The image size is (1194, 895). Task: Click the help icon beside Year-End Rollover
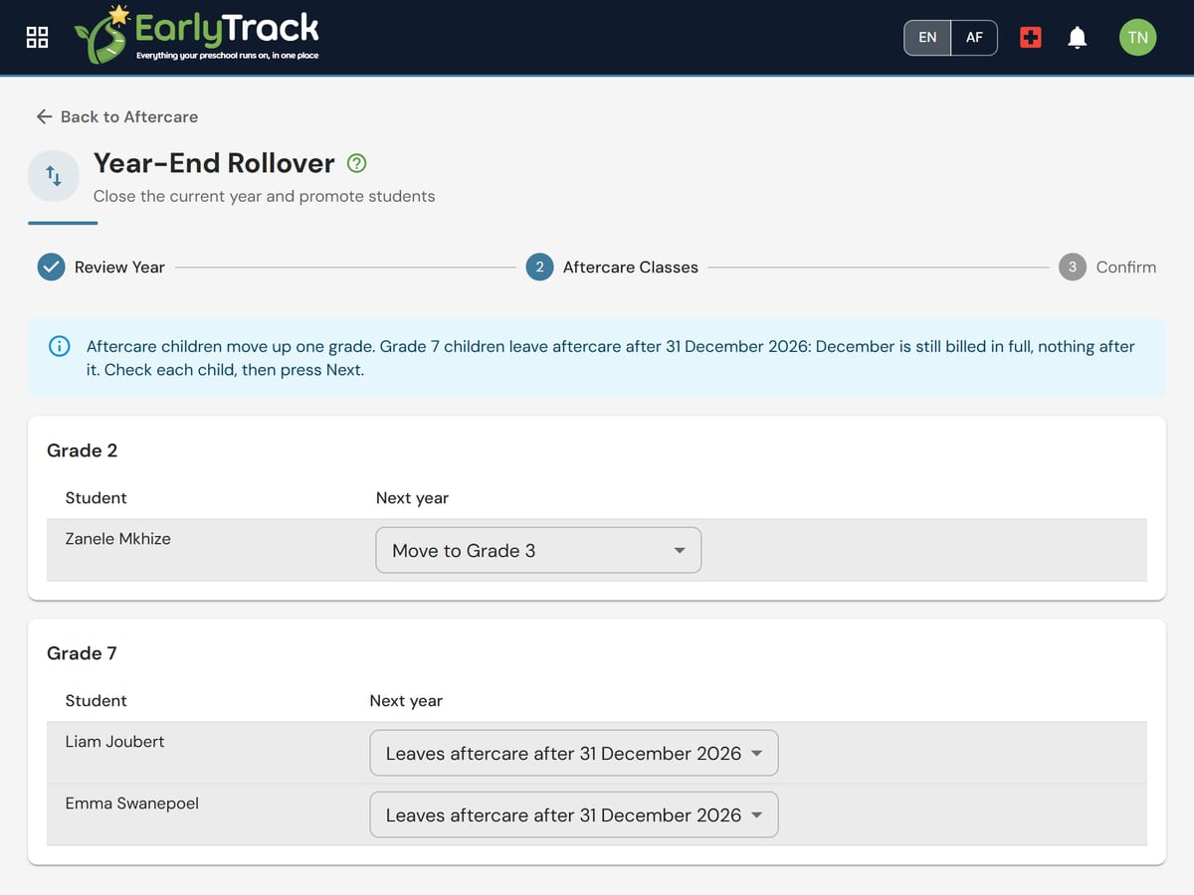click(x=356, y=163)
